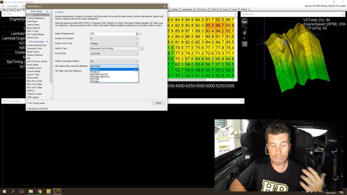Open the Infinity Tuner taskbar icon
The width and height of the screenshot is (347, 195).
click(x=57, y=191)
